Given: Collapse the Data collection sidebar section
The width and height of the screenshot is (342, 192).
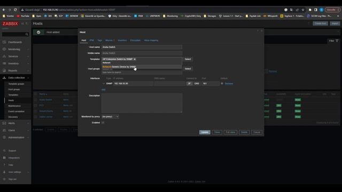Looking at the screenshot, I should click(x=28, y=78).
